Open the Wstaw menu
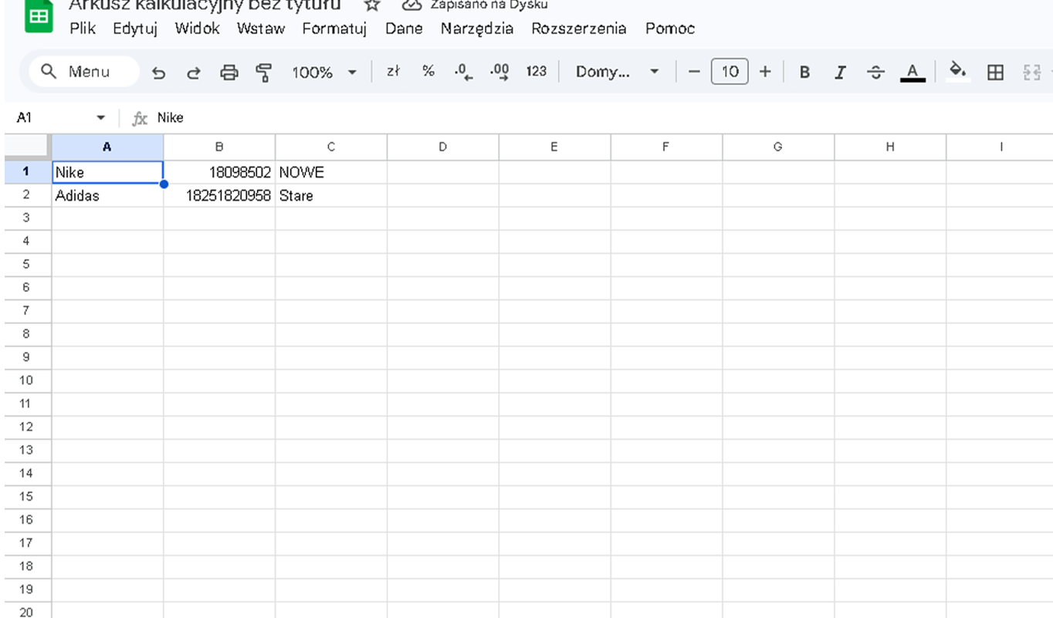 pos(260,29)
